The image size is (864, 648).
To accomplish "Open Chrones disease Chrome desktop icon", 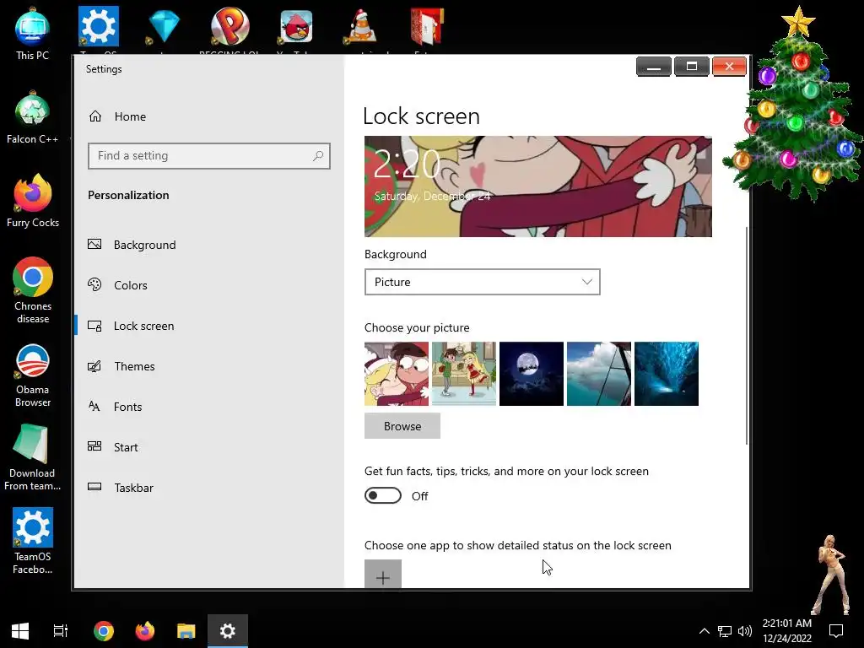I will [33, 290].
